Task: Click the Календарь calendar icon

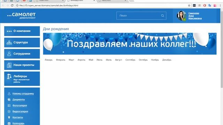Action: (9, 123)
